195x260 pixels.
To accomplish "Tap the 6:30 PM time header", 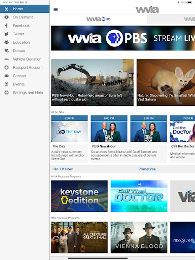I will click(x=148, y=118).
